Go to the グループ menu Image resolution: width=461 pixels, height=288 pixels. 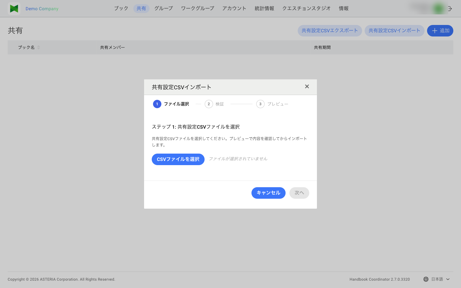click(x=164, y=8)
